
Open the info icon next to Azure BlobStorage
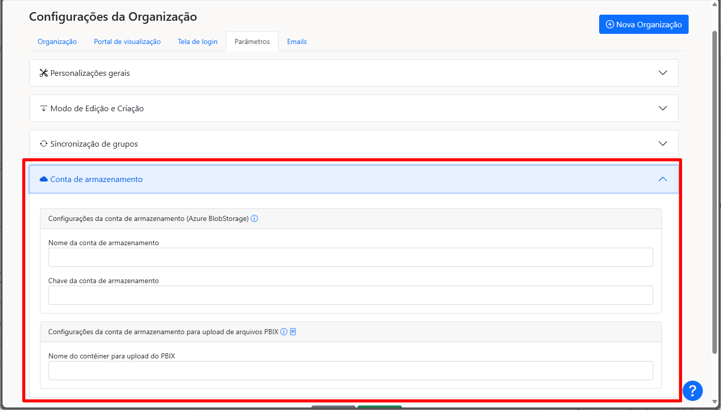click(254, 219)
